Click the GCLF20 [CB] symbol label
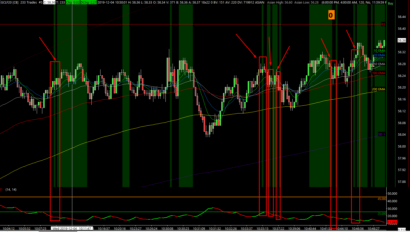The image size is (410, 232). click(10, 2)
